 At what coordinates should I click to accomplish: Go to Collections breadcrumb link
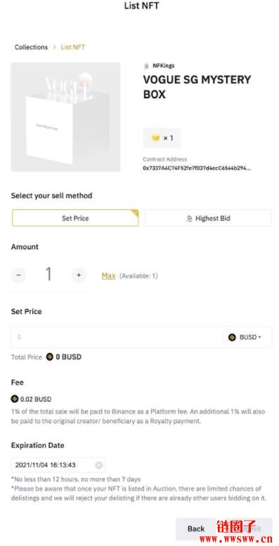pos(32,47)
